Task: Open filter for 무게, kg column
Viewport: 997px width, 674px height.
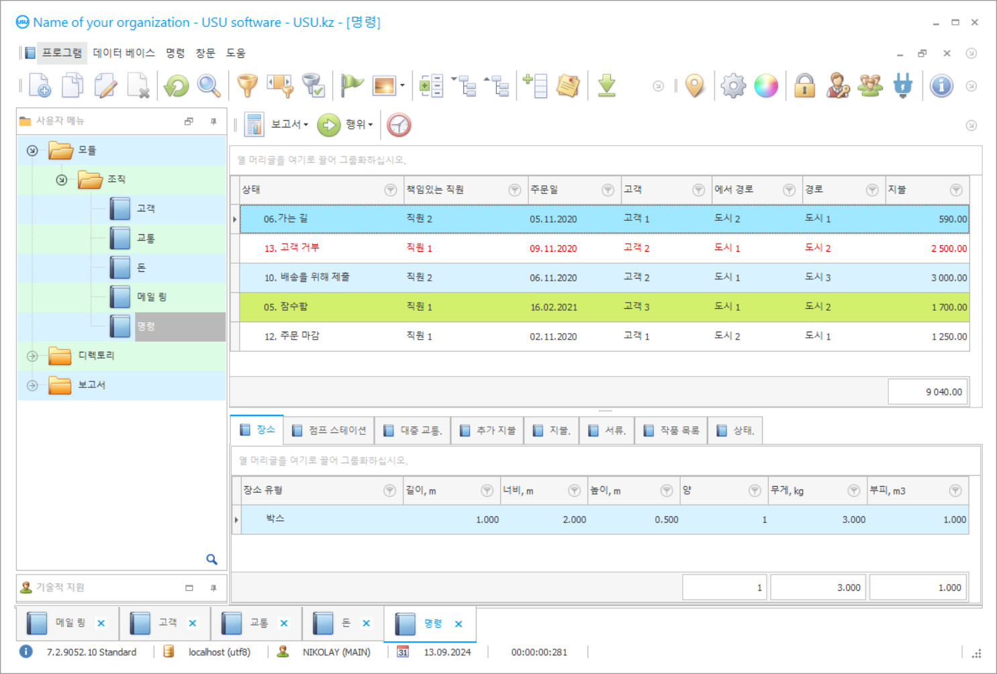Action: pos(853,491)
